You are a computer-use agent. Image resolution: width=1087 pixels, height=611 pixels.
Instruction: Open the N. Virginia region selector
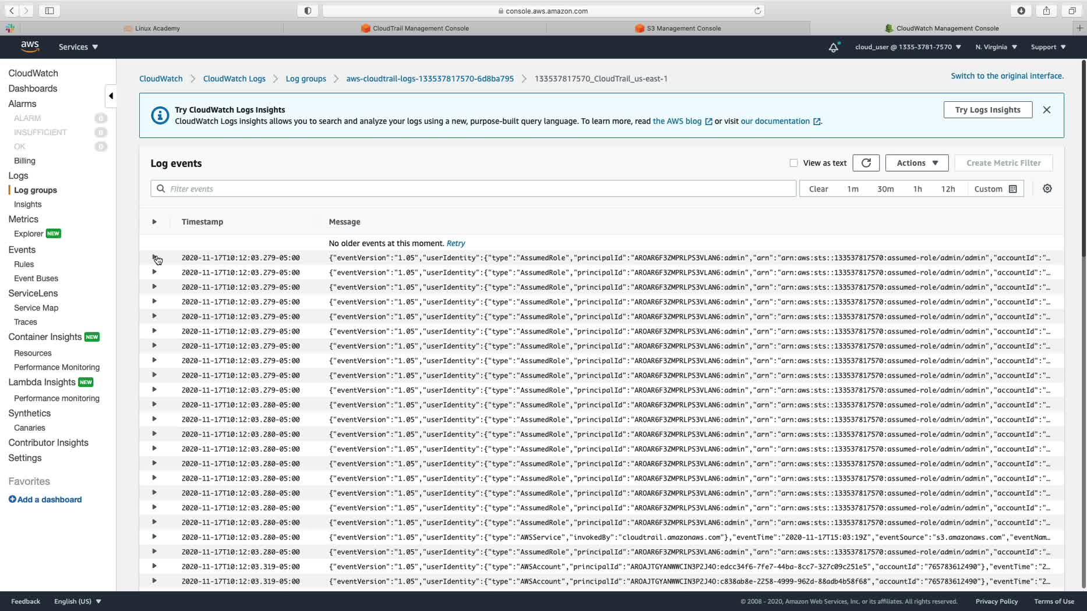[996, 47]
